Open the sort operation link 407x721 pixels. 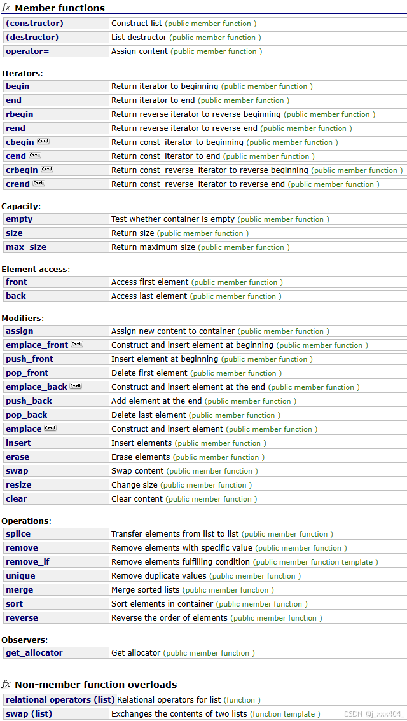tap(14, 604)
